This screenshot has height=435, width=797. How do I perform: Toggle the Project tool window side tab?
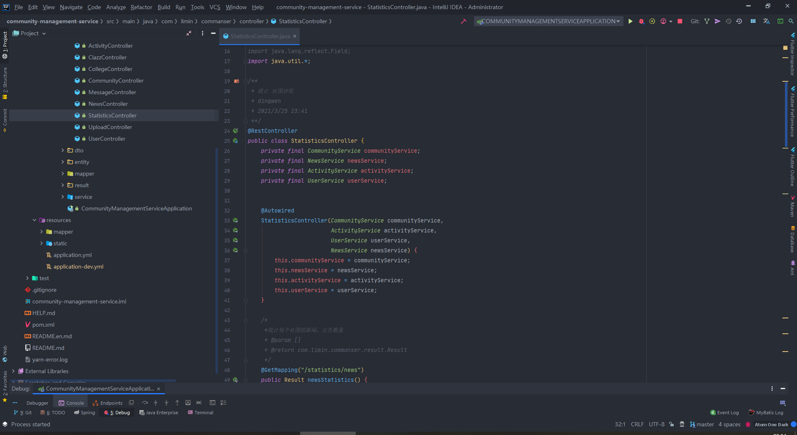click(x=5, y=45)
